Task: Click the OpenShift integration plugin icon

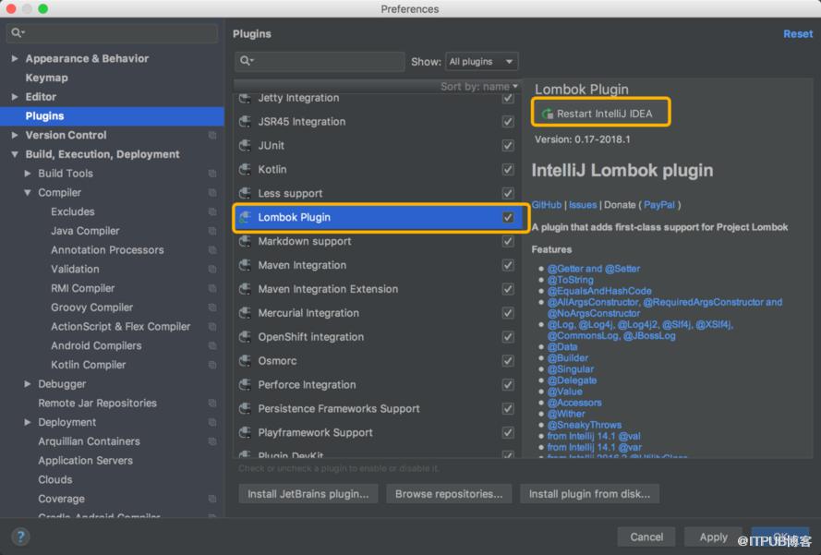Action: click(245, 337)
